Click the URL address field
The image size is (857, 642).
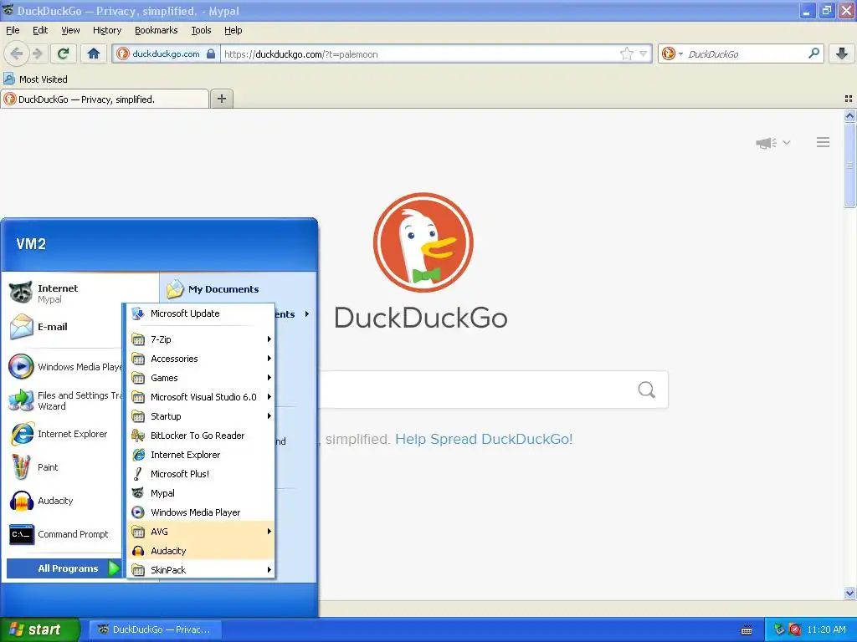[420, 54]
